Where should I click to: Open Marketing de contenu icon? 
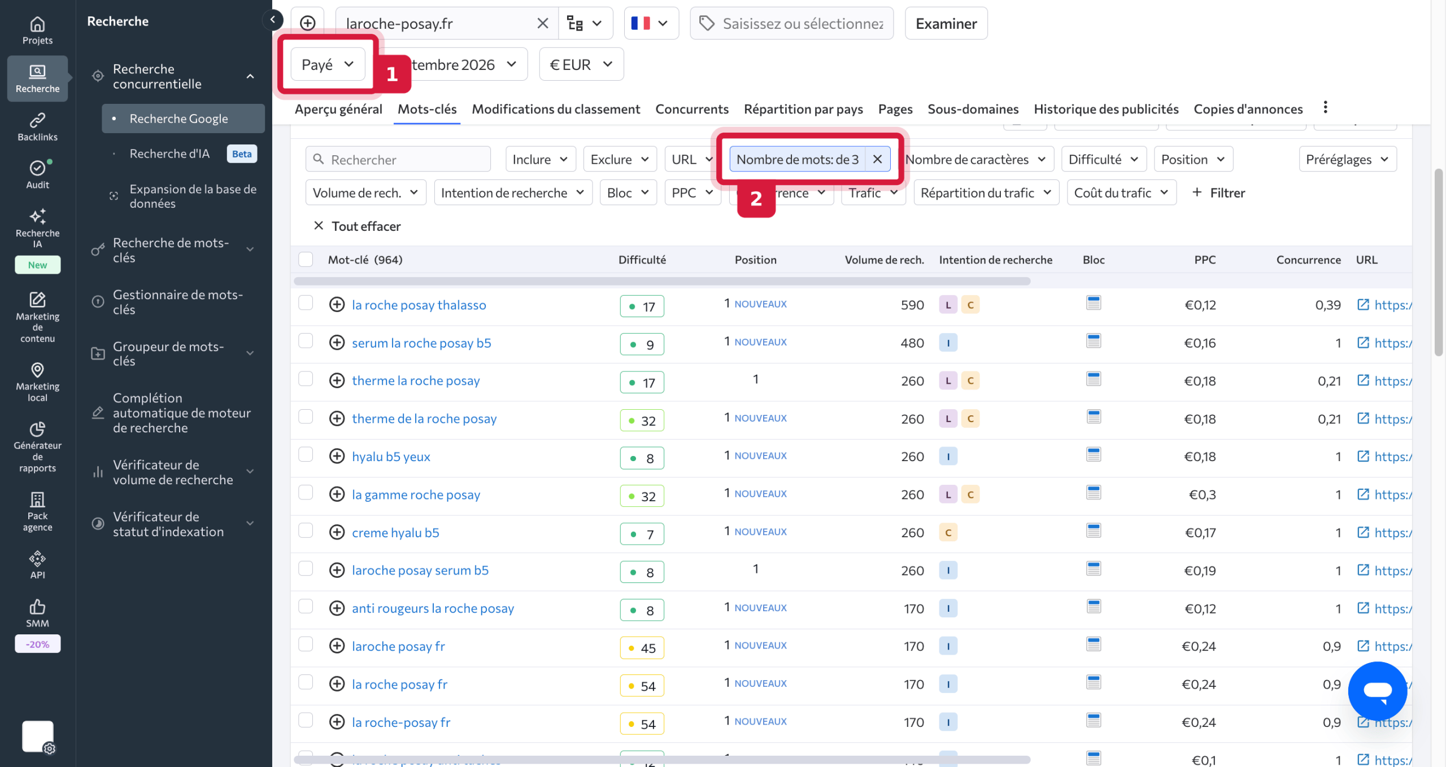37,317
